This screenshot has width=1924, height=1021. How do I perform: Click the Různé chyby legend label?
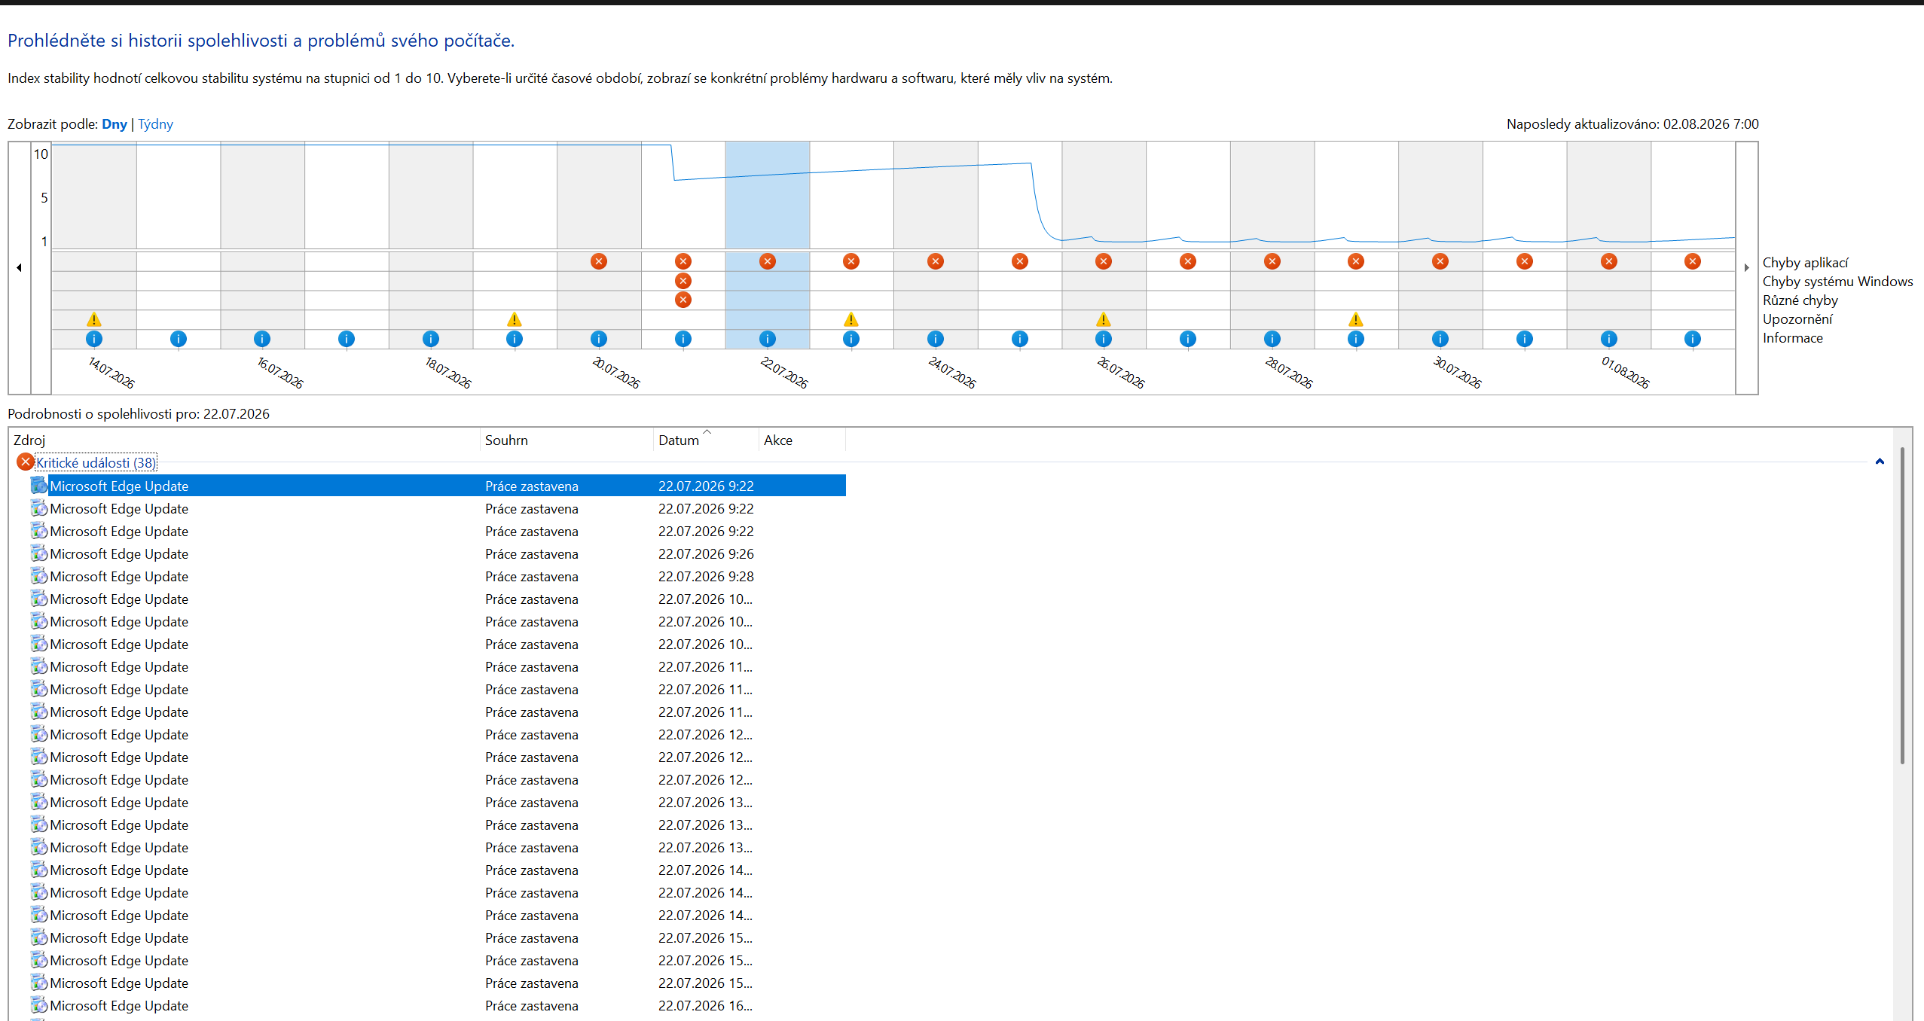(1800, 300)
